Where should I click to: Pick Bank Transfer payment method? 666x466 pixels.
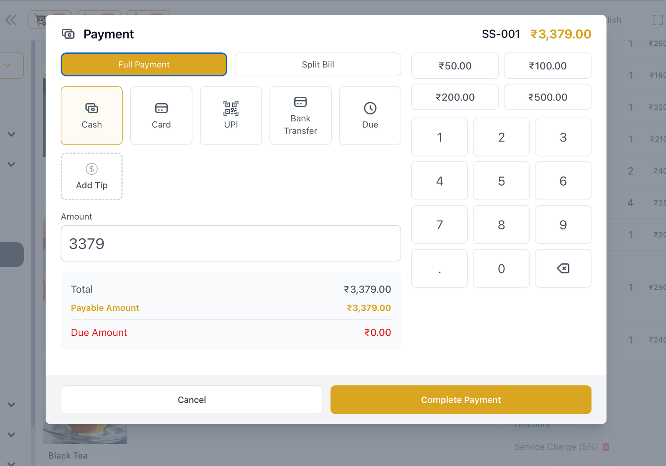[x=300, y=116]
